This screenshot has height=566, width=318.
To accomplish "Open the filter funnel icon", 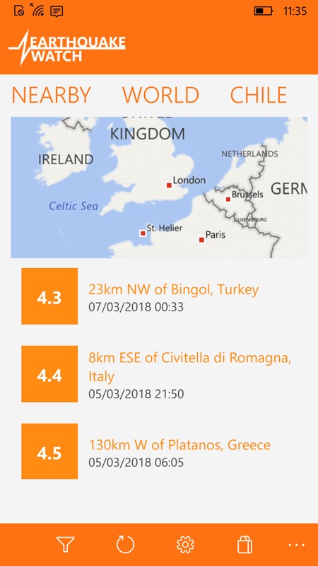I will (x=65, y=544).
